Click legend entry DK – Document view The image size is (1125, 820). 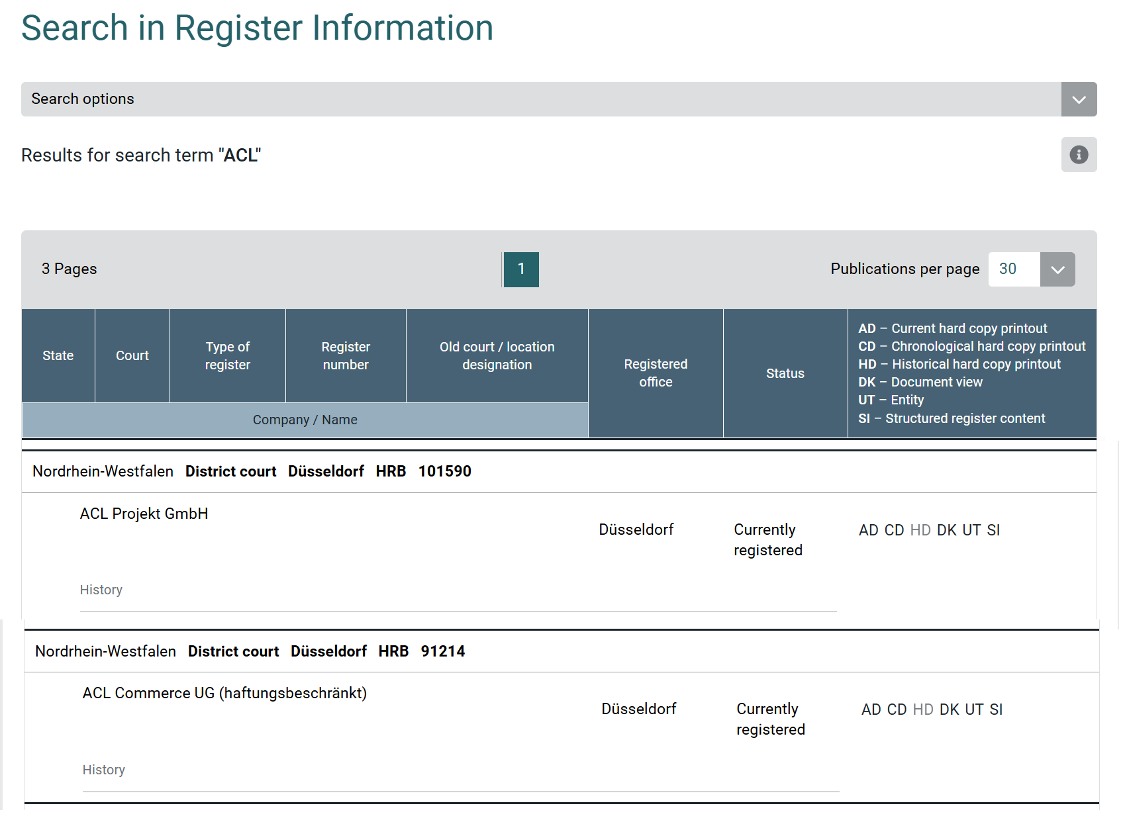[920, 382]
